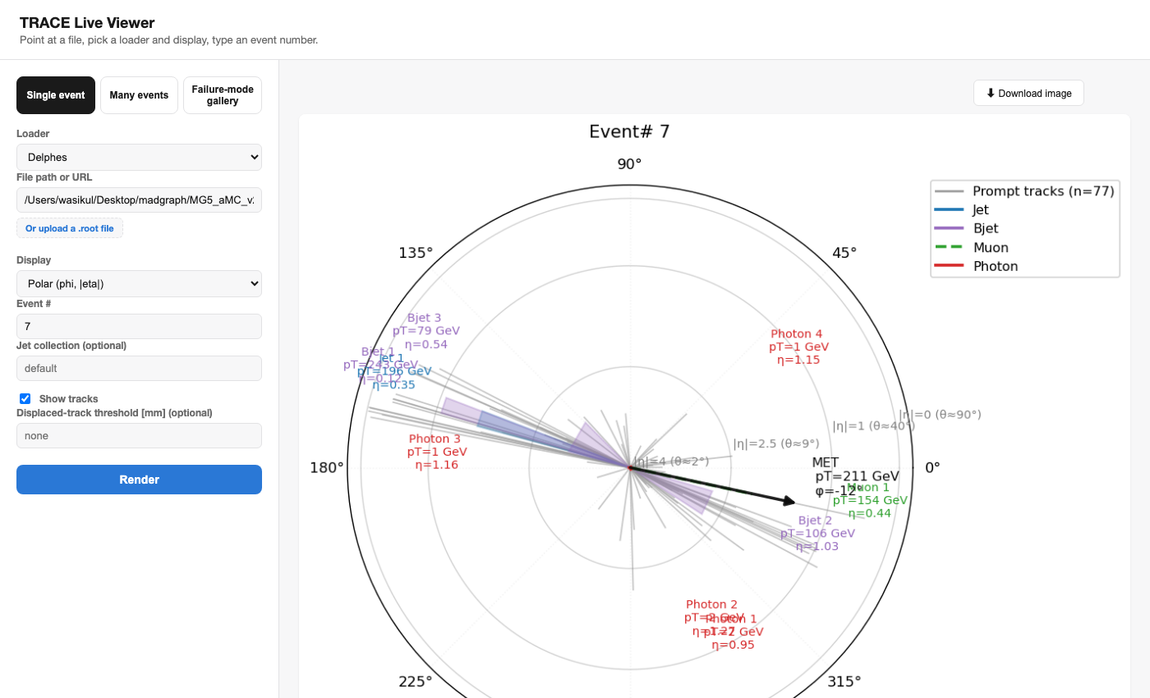Viewport: 1150px width, 698px height.
Task: Click Or upload a .root file
Action: point(70,228)
